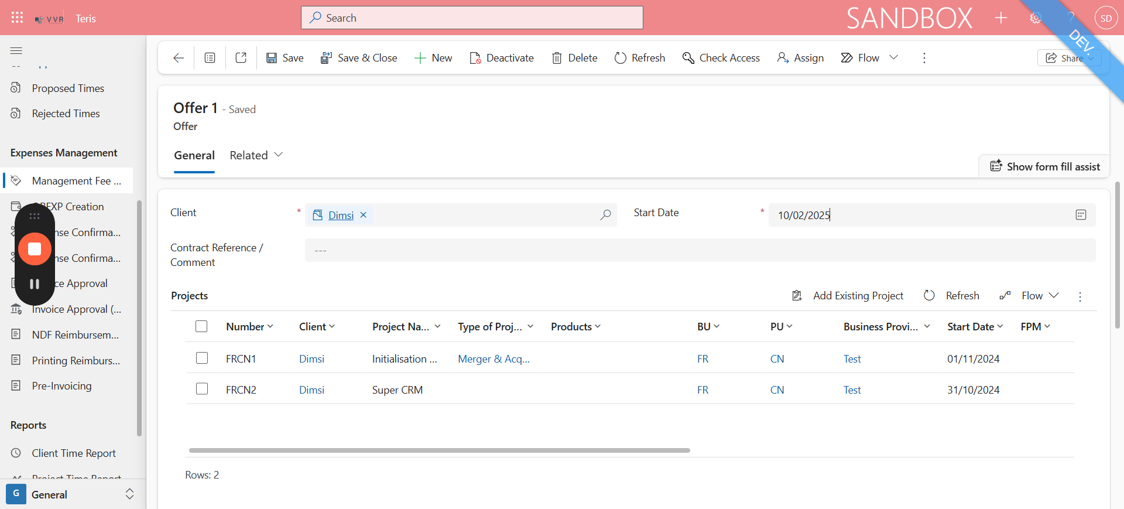Viewport: 1124px width, 509px height.
Task: Open the record set form icon
Action: point(210,58)
